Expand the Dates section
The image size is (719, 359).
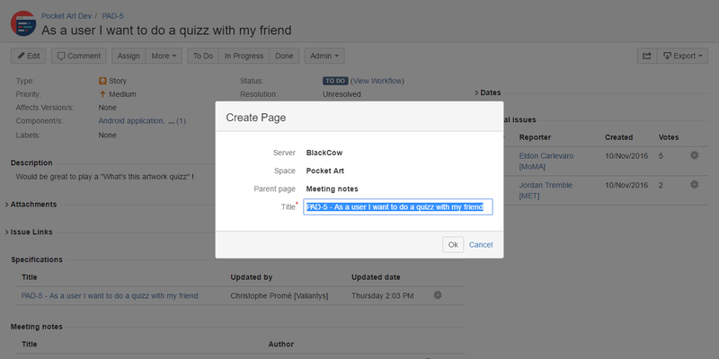[491, 92]
